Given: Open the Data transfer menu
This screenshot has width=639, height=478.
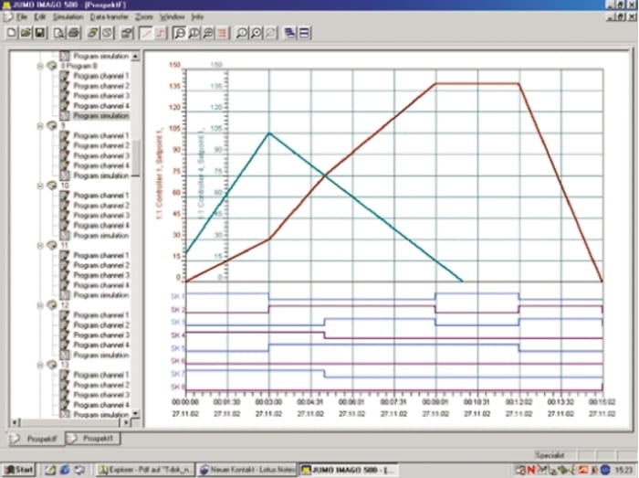Looking at the screenshot, I should [110, 16].
